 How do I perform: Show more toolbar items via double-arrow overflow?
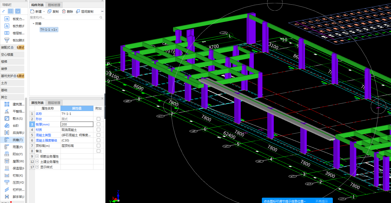(102, 11)
